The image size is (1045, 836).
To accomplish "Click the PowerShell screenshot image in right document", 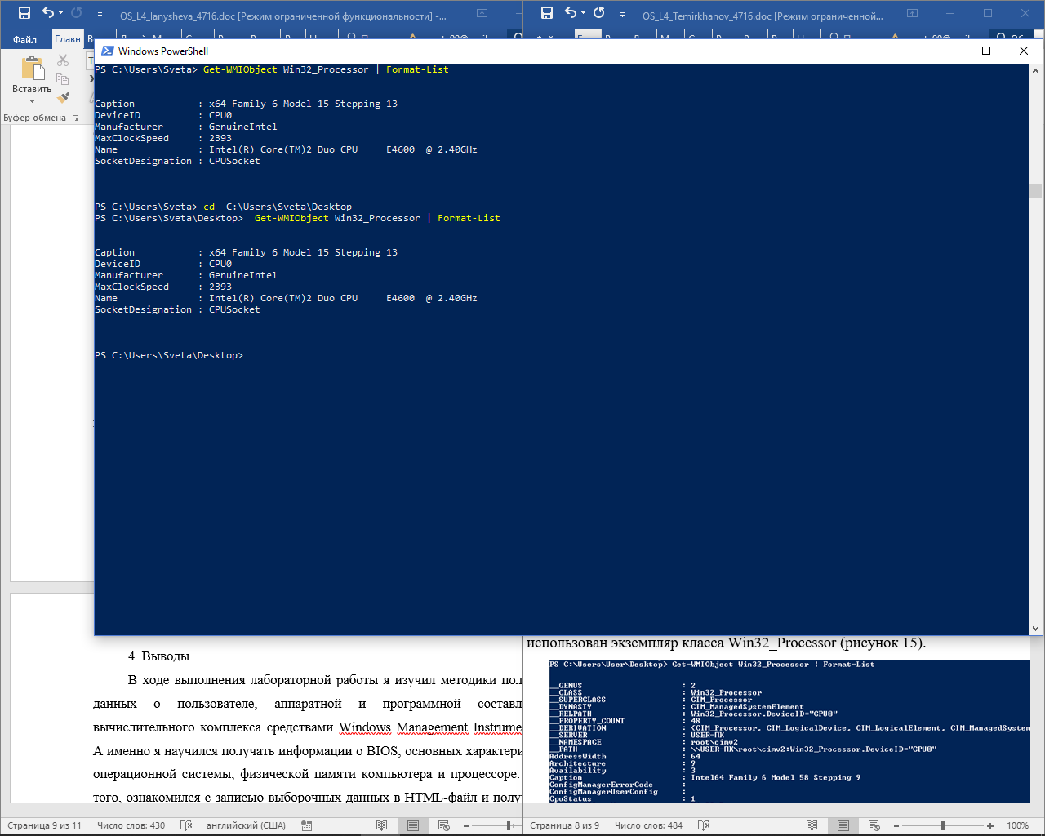I will [789, 731].
